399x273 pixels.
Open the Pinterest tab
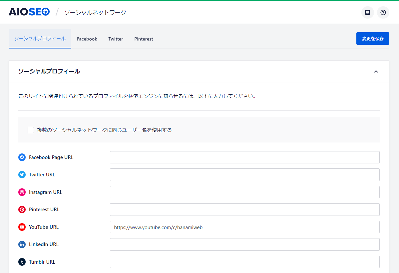coord(144,39)
